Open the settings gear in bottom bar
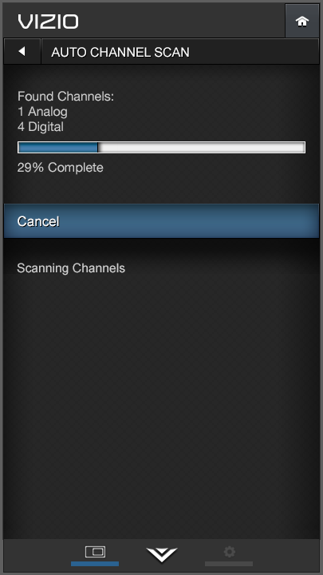323x575 pixels. (229, 552)
